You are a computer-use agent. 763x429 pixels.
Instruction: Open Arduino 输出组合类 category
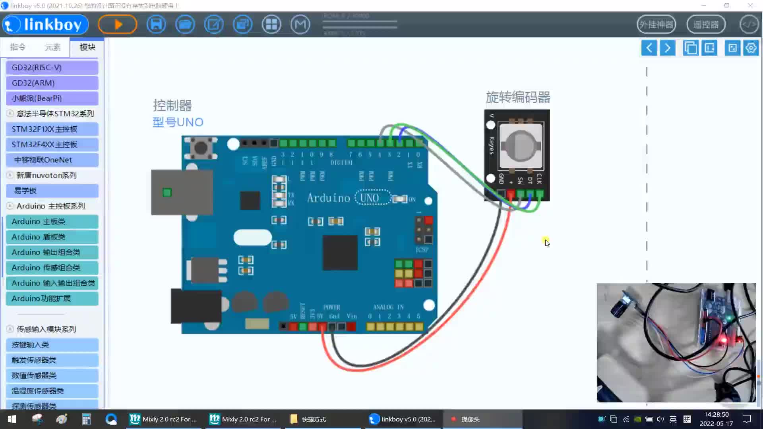click(x=52, y=253)
